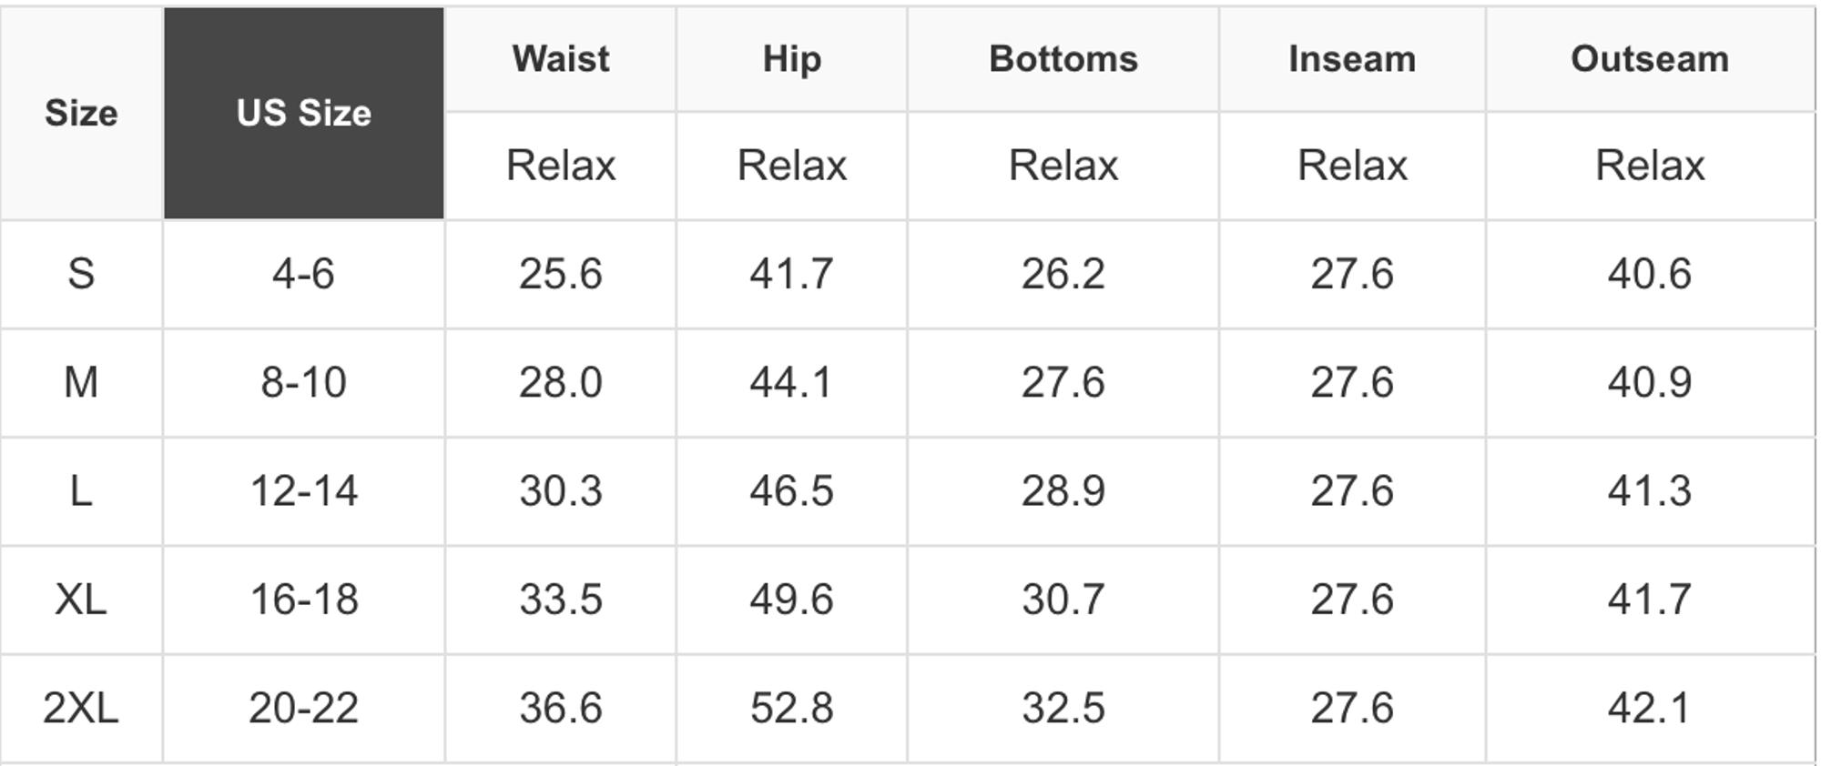Click the 20-22 US size cell
Viewport: 1821px width, 766px height.
click(304, 708)
